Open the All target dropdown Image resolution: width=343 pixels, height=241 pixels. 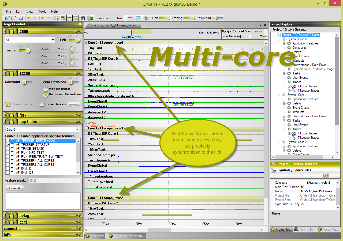[53, 40]
